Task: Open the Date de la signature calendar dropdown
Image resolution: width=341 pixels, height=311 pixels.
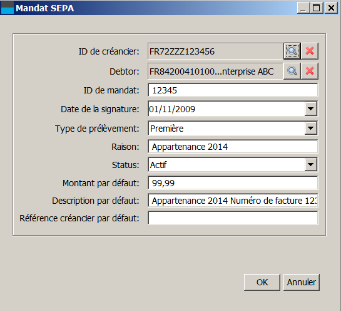Action: click(x=310, y=108)
